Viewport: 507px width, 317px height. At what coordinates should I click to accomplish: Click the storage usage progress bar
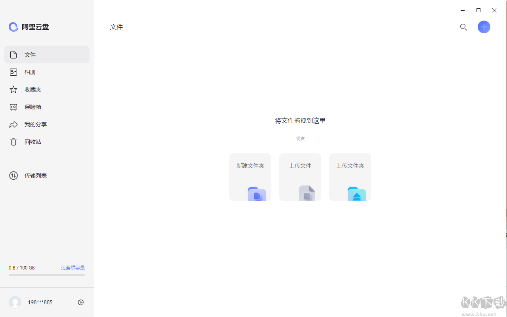pos(46,274)
